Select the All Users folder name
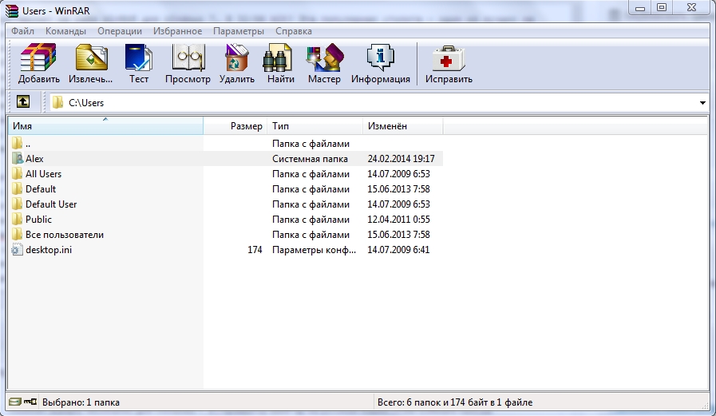Image resolution: width=716 pixels, height=416 pixels. (x=43, y=173)
